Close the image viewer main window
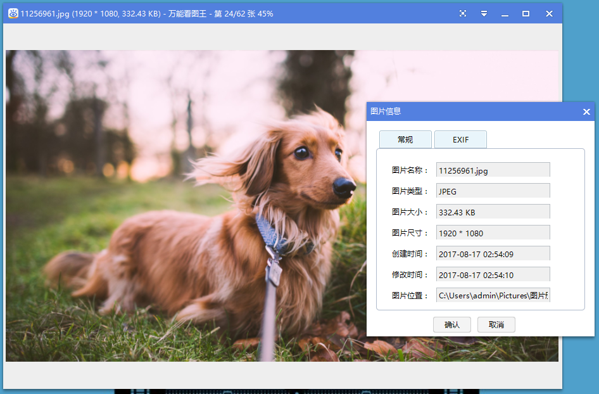The width and height of the screenshot is (599, 394). tap(549, 13)
